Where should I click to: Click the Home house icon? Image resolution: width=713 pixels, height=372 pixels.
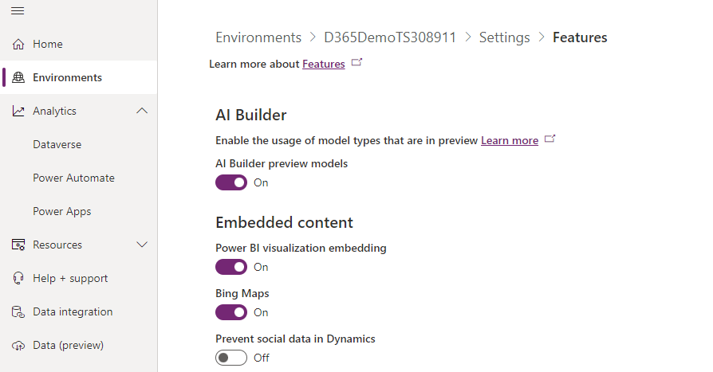click(18, 44)
